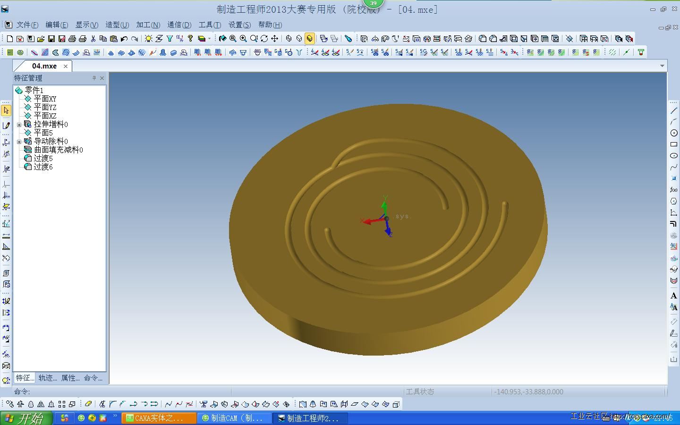Expand the 拉伸增料0 tree node
The image size is (680, 425).
click(x=19, y=125)
